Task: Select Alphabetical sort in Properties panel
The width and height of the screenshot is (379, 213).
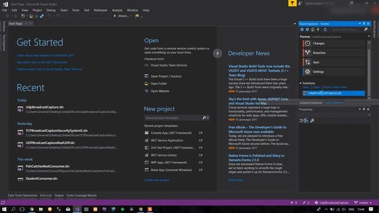Action: click(306, 121)
